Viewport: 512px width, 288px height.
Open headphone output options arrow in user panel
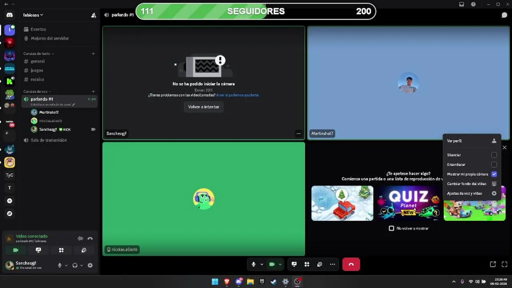click(82, 265)
